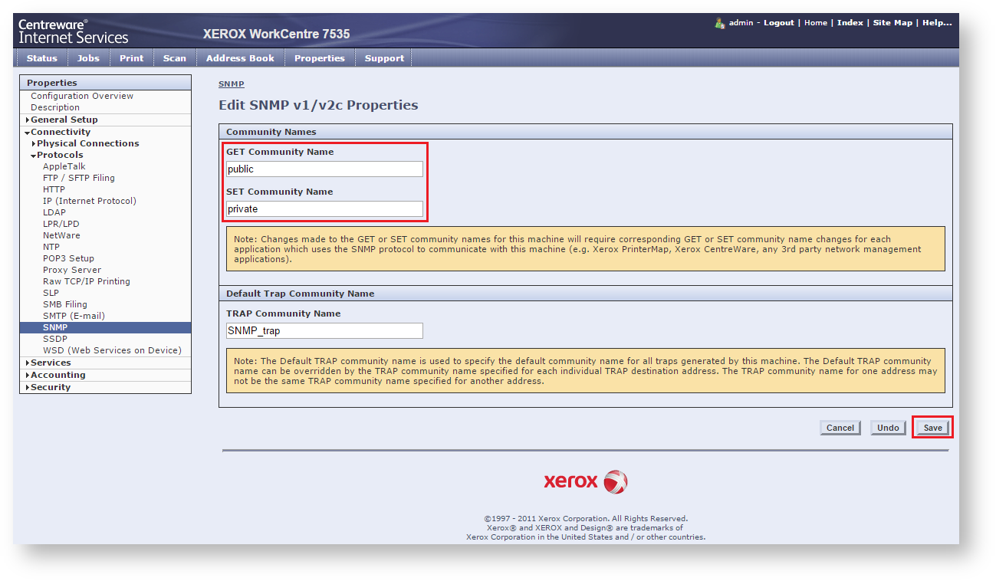Select Proxy Server

pyautogui.click(x=72, y=270)
